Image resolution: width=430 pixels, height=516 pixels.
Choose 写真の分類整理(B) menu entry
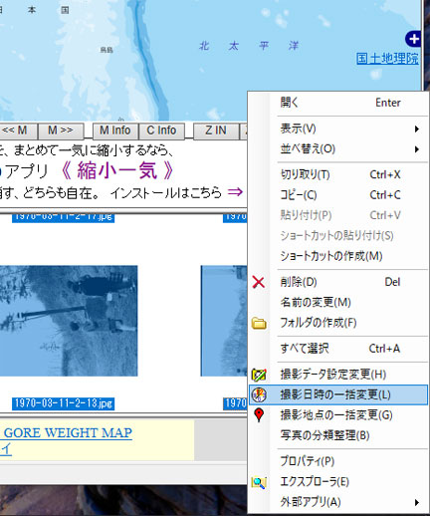[x=337, y=435]
